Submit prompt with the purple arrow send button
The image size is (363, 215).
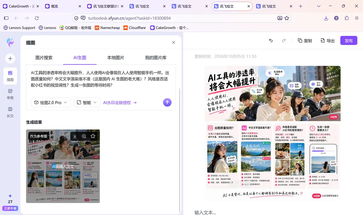click(x=167, y=102)
